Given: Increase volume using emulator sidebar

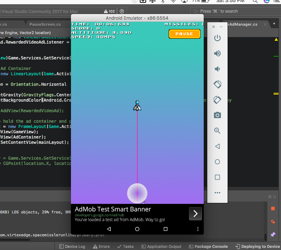Looking at the screenshot, I should tap(217, 53).
